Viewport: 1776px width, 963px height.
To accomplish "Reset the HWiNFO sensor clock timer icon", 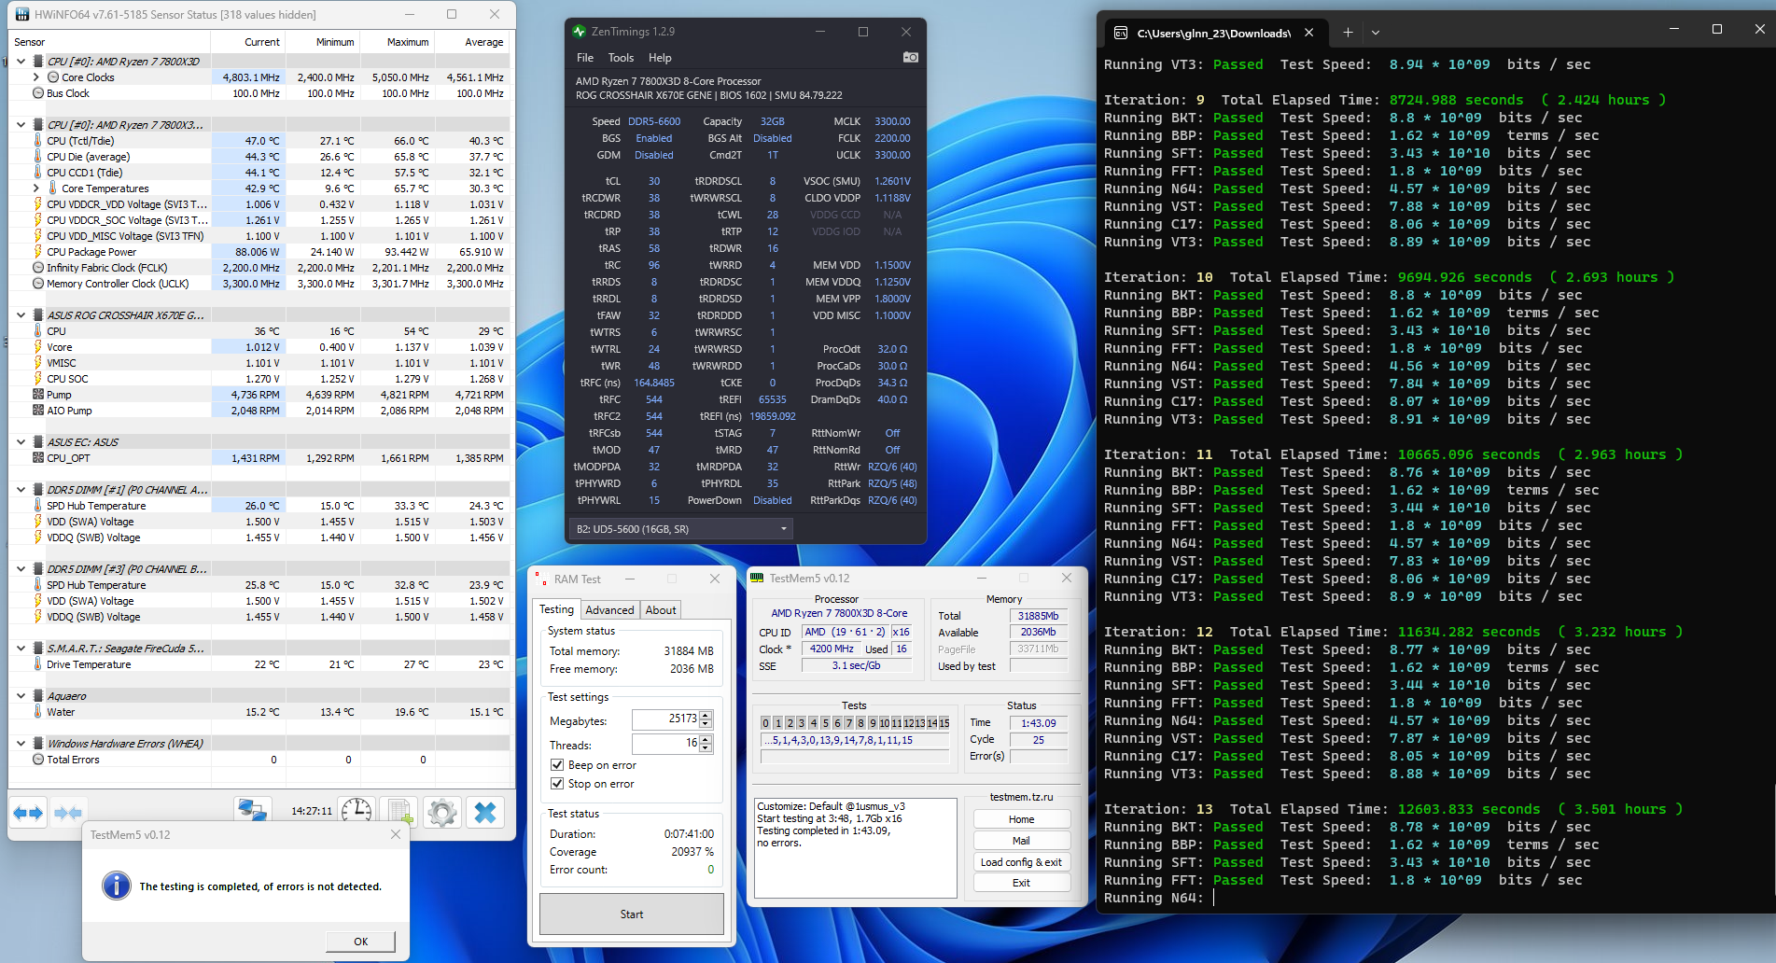I will 357,812.
